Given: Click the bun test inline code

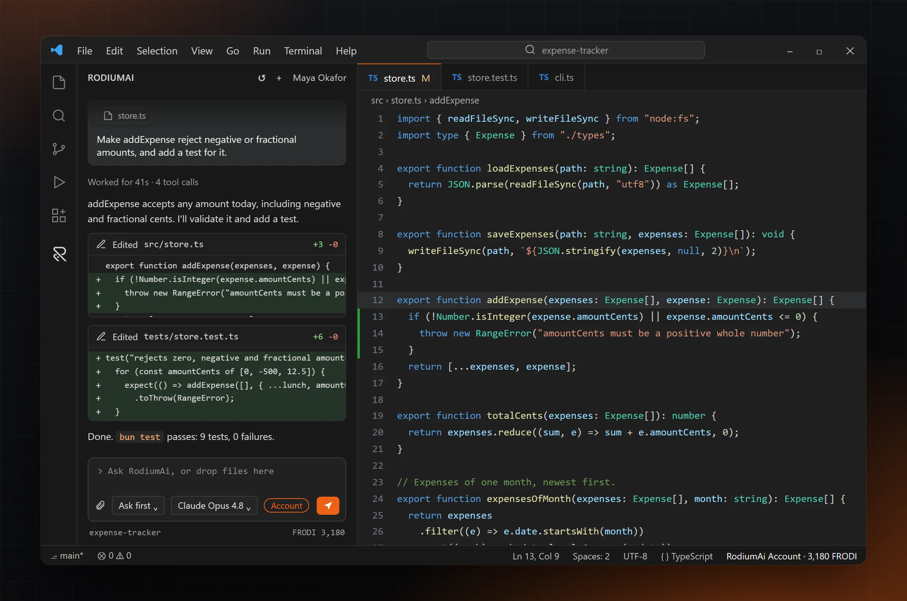Looking at the screenshot, I should click(x=139, y=437).
